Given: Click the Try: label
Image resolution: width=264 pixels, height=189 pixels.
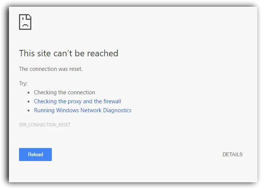Looking at the screenshot, I should click(23, 84).
